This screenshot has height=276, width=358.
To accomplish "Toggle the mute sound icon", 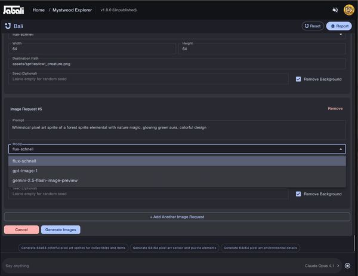I will pos(334,10).
